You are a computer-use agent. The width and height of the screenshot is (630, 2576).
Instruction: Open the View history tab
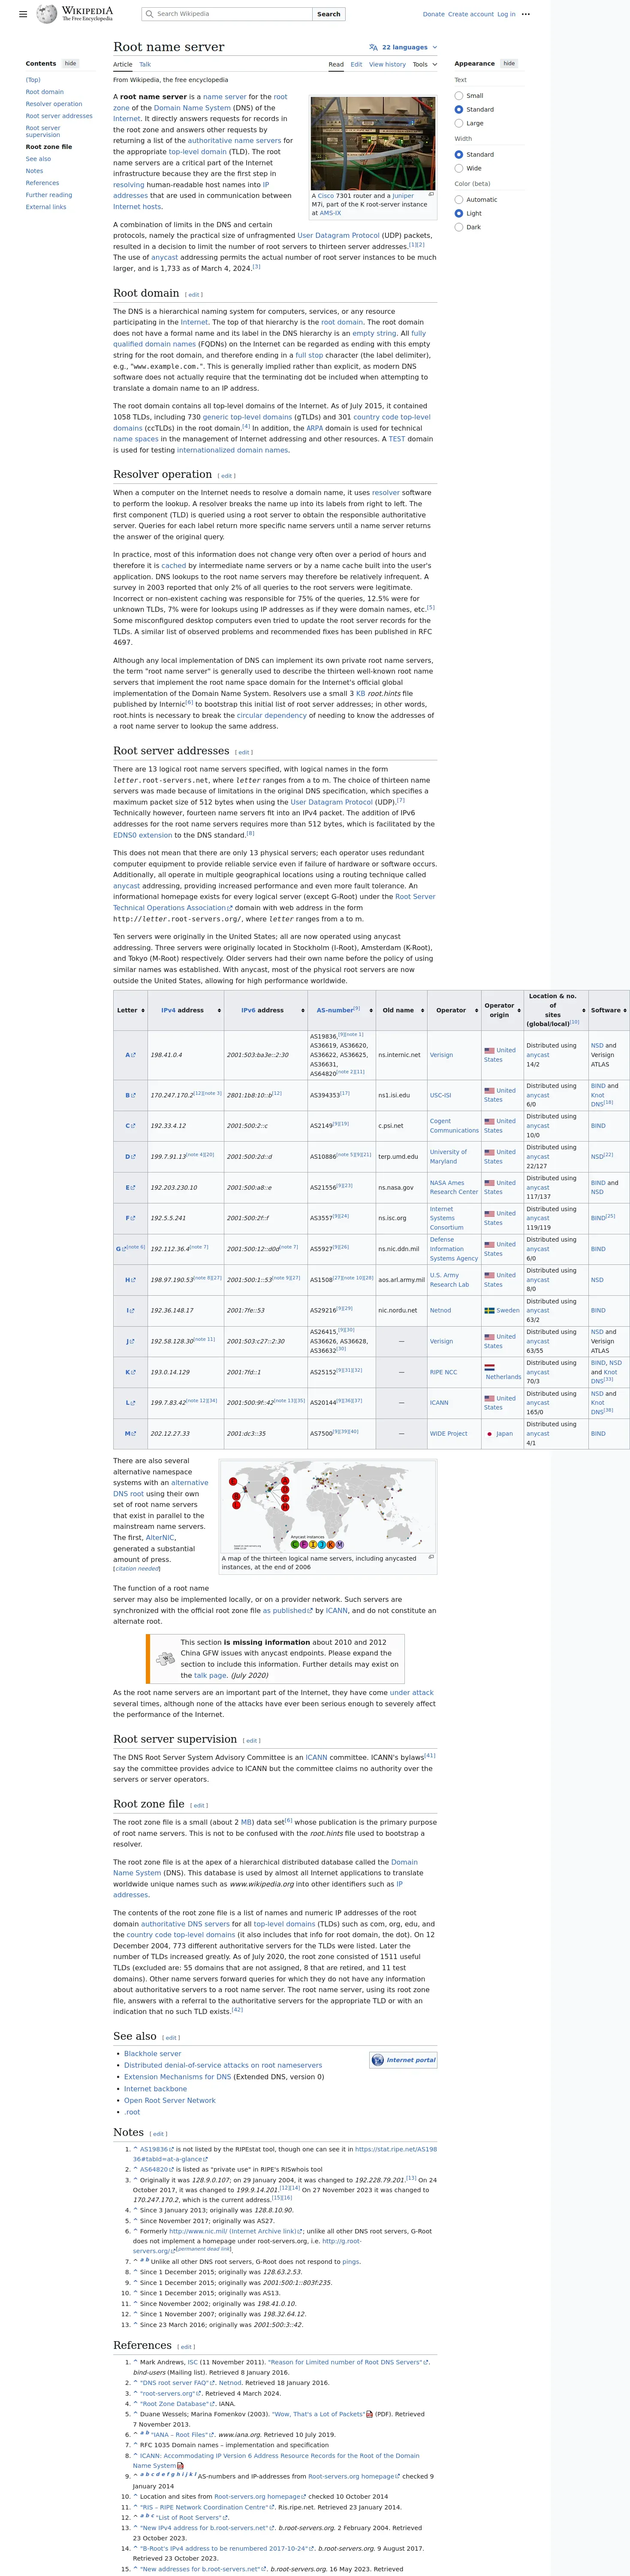(387, 64)
